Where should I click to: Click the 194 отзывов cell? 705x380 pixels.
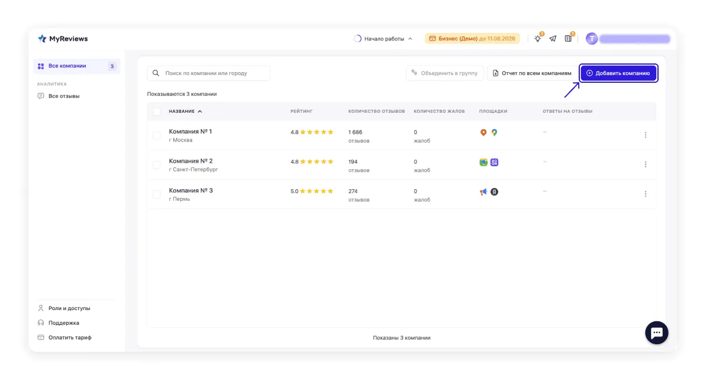tap(359, 166)
